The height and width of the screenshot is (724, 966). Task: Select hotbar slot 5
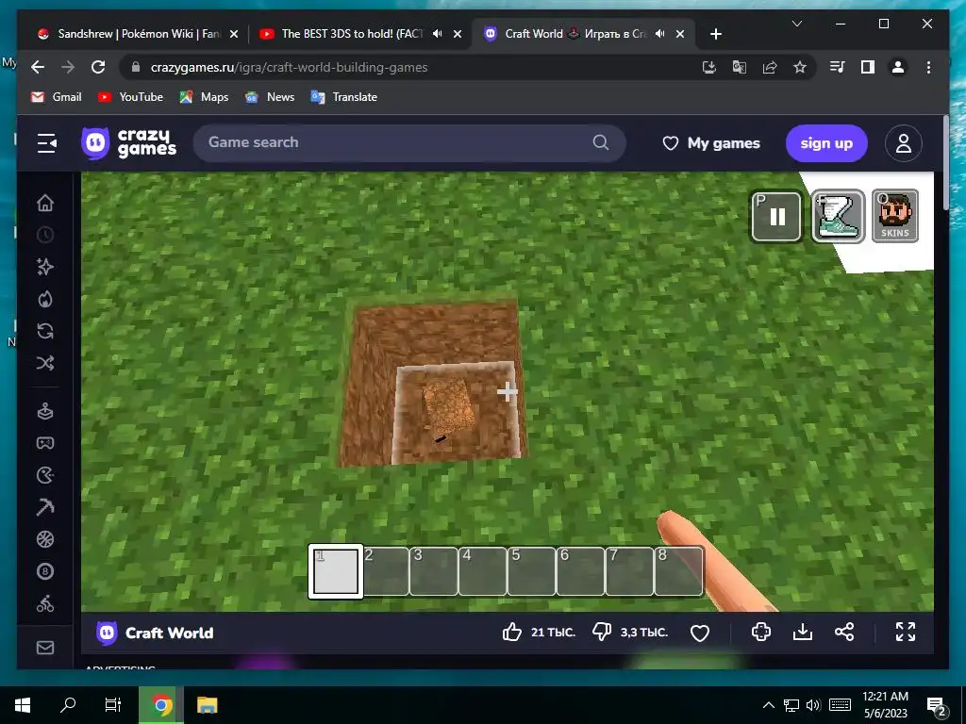coord(532,571)
